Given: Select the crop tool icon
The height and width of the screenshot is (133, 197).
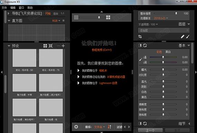Looking at the screenshot, I should (x=140, y=36).
